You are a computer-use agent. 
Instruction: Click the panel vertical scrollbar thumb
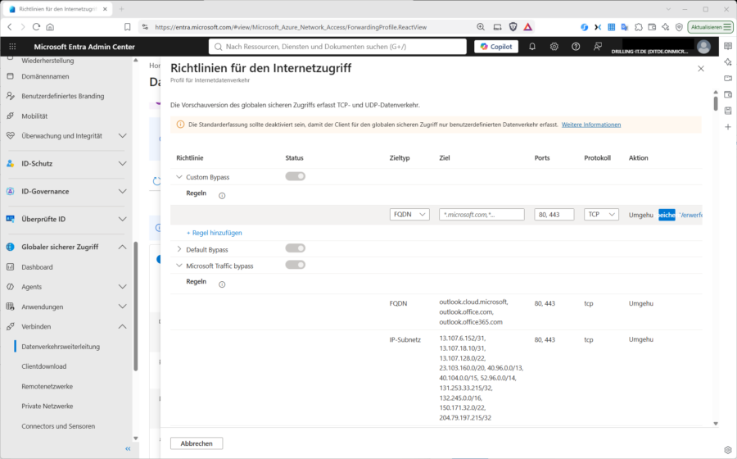pos(716,103)
